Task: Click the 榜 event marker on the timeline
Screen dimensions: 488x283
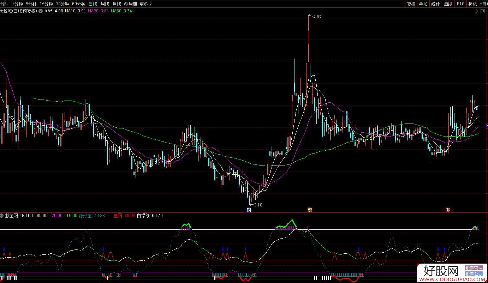Action: point(310,210)
